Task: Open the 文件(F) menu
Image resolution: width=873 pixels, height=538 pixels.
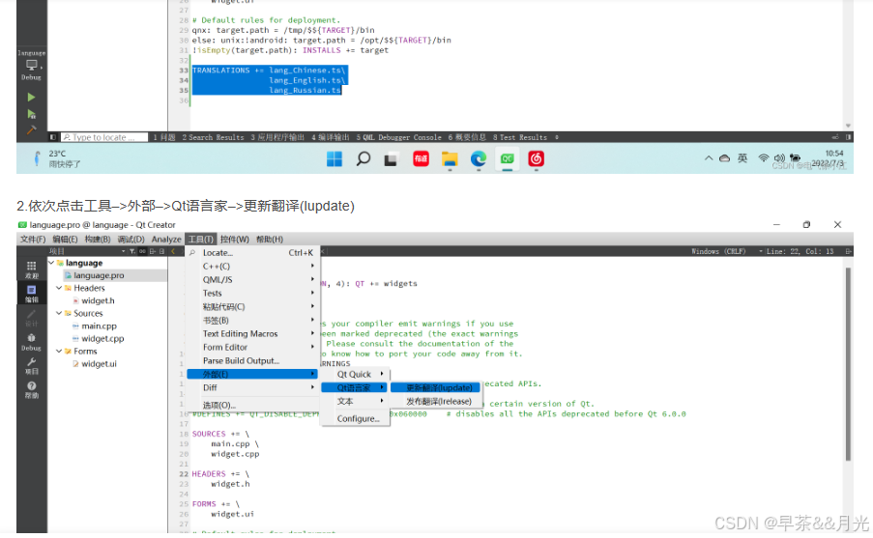Action: pos(33,240)
